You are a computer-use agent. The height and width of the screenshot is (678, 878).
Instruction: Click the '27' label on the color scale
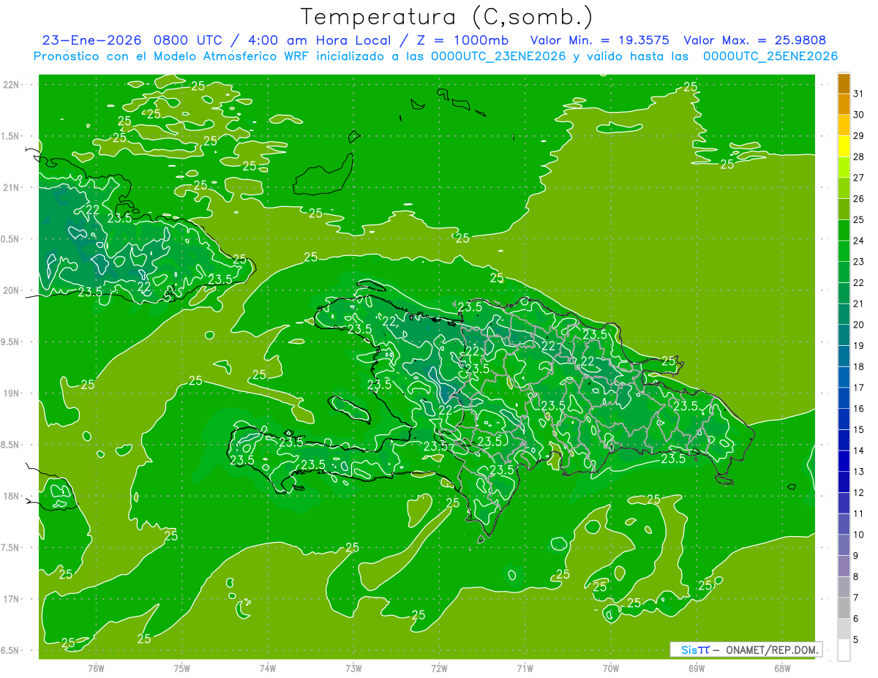pyautogui.click(x=859, y=178)
